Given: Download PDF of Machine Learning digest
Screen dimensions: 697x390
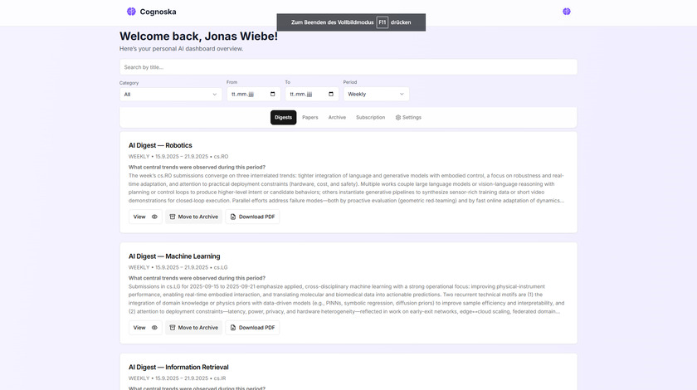Looking at the screenshot, I should [252, 328].
